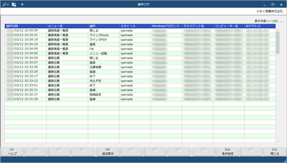
Task: Maximize the 操作ログ window
Action: click(273, 5)
